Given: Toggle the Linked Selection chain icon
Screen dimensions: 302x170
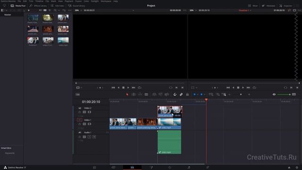Looking at the screenshot, I should tap(181, 94).
